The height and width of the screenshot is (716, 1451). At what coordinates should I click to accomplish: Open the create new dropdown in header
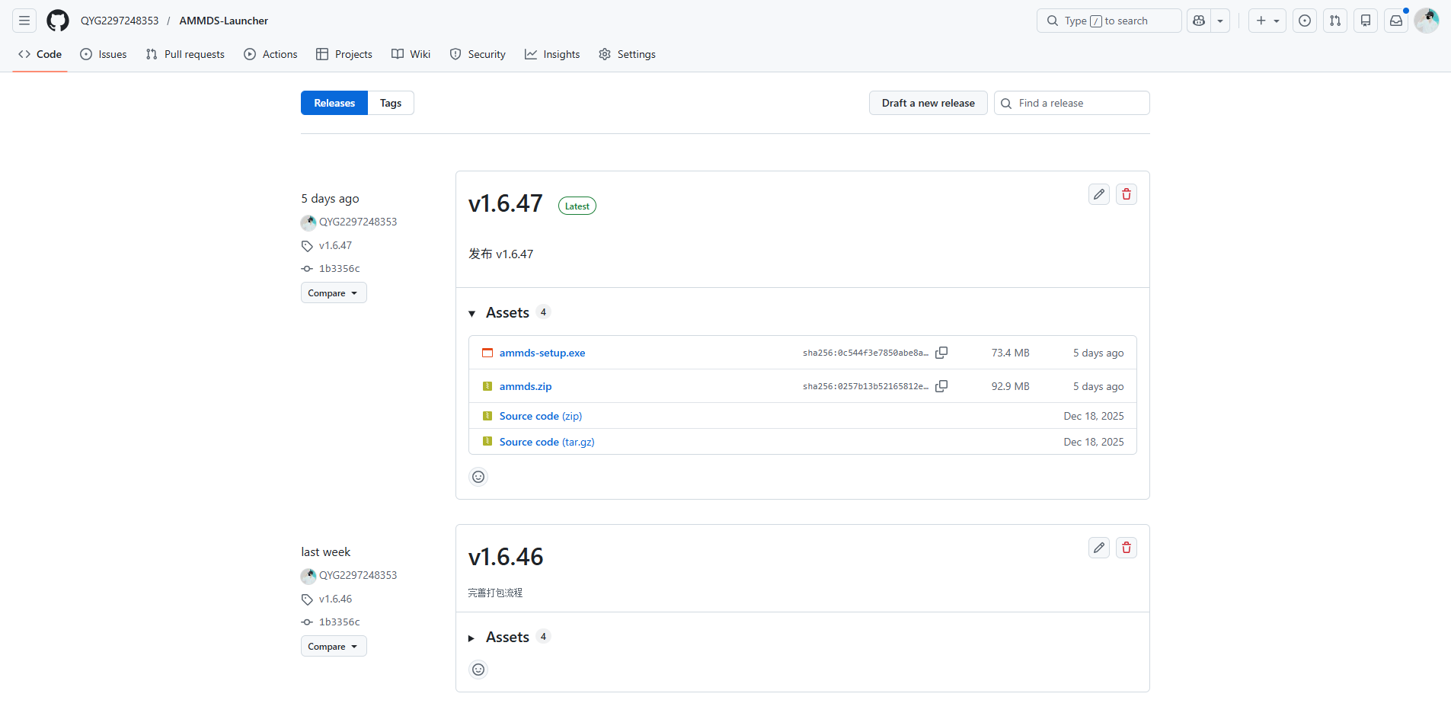(x=1267, y=21)
